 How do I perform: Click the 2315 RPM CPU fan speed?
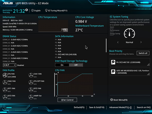12,77
